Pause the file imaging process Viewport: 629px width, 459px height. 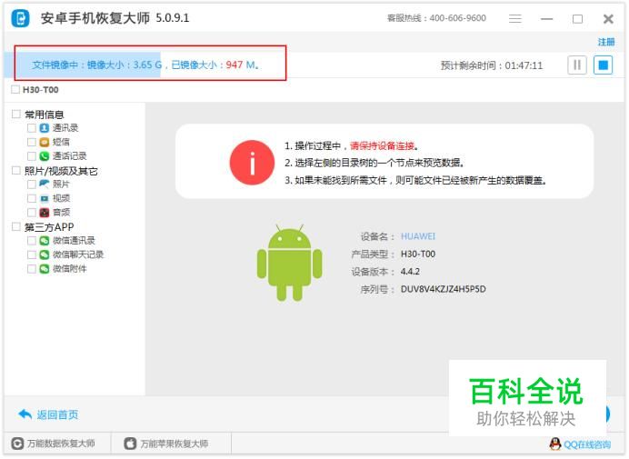(577, 65)
